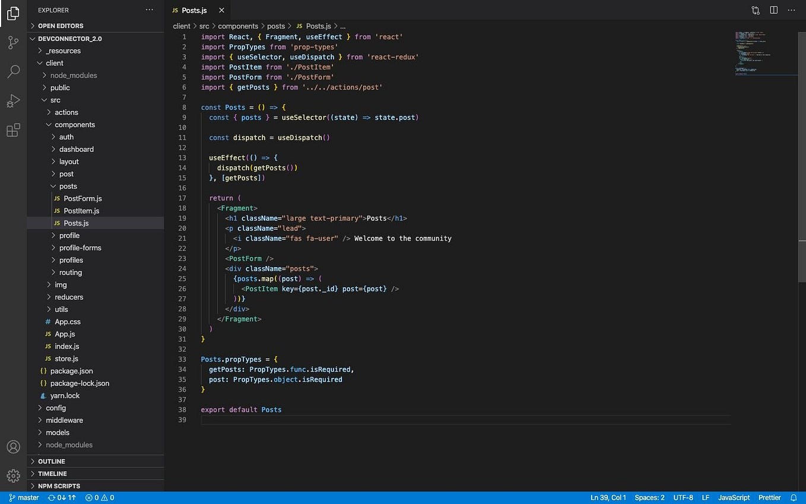Open the Search view in the activity bar
Image resolution: width=806 pixels, height=504 pixels.
tap(13, 71)
